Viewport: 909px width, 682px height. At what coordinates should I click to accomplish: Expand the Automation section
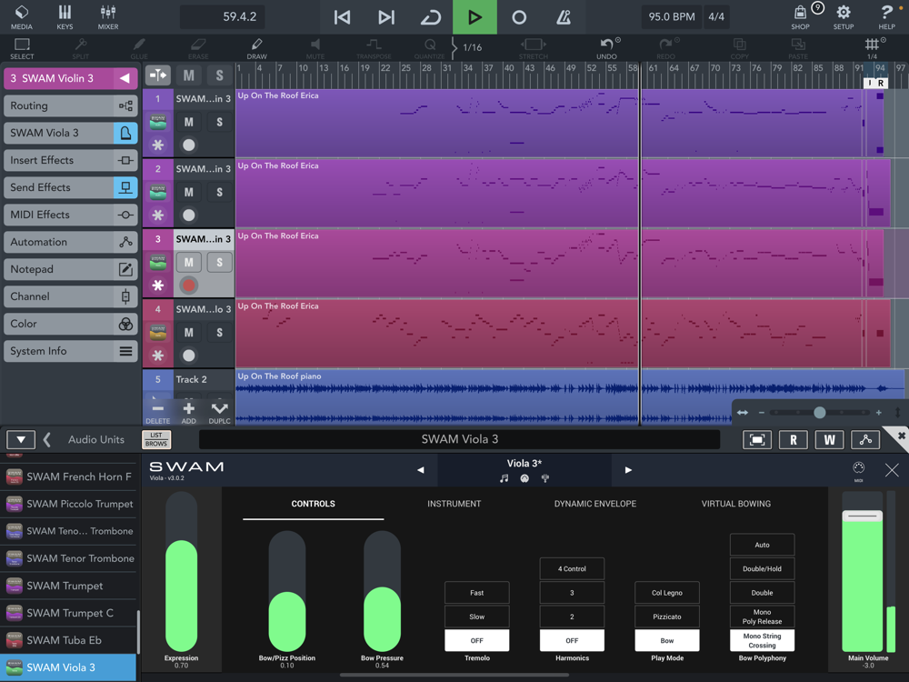pyautogui.click(x=70, y=242)
